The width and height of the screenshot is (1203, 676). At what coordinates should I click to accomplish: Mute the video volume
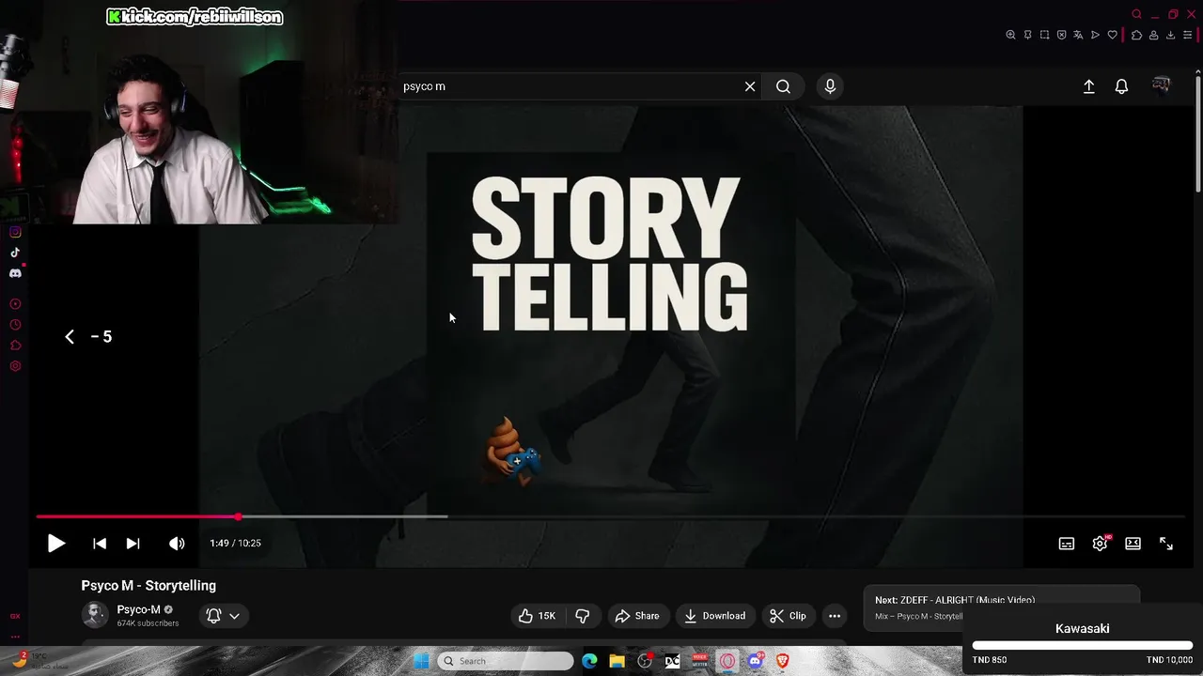[177, 544]
